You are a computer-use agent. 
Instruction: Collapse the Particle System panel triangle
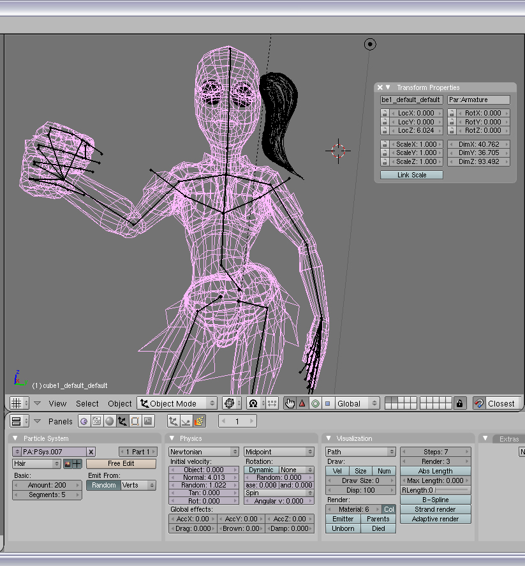click(x=15, y=438)
